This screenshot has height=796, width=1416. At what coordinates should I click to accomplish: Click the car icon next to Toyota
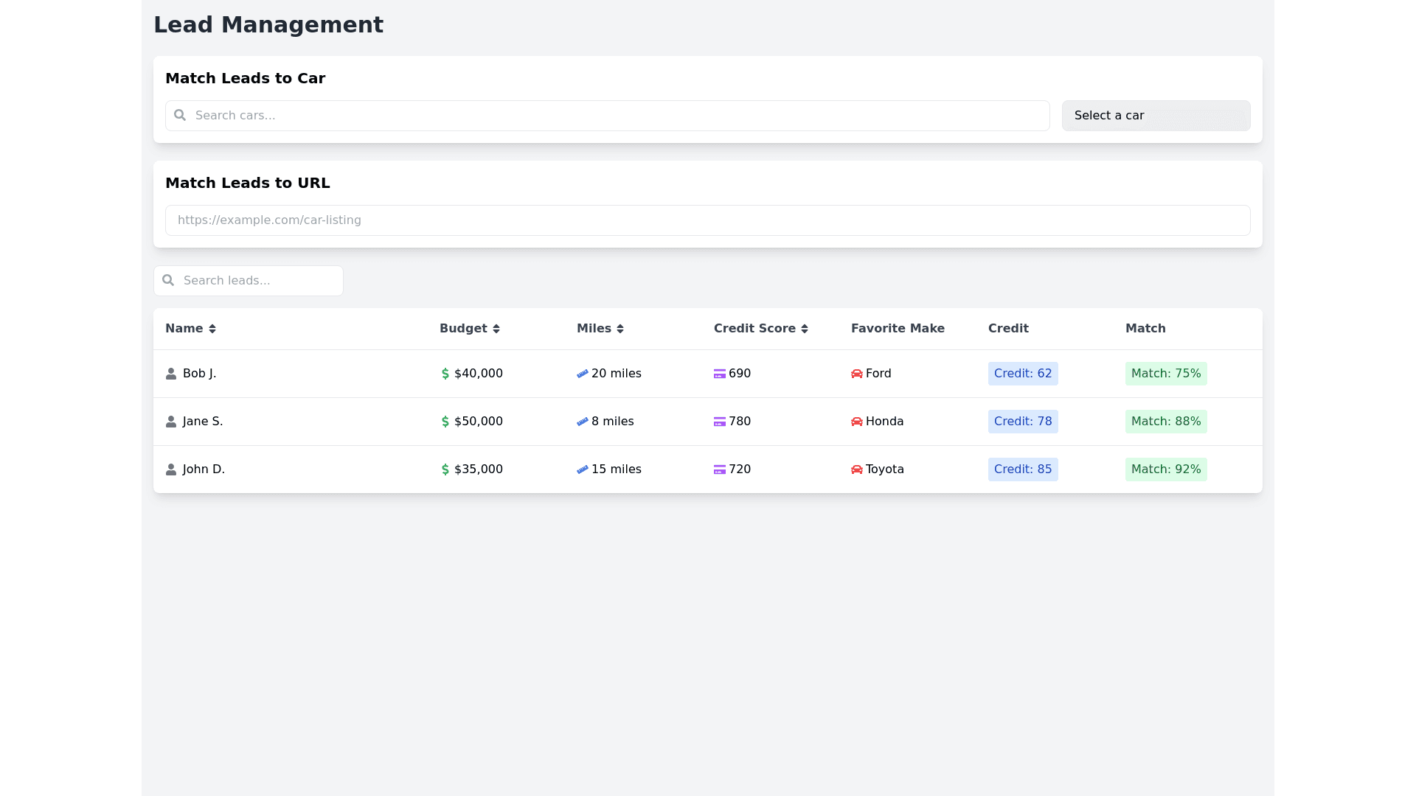click(857, 469)
